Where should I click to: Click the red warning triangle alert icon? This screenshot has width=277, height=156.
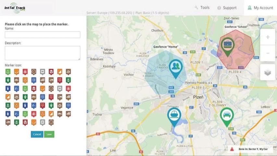pos(232,149)
